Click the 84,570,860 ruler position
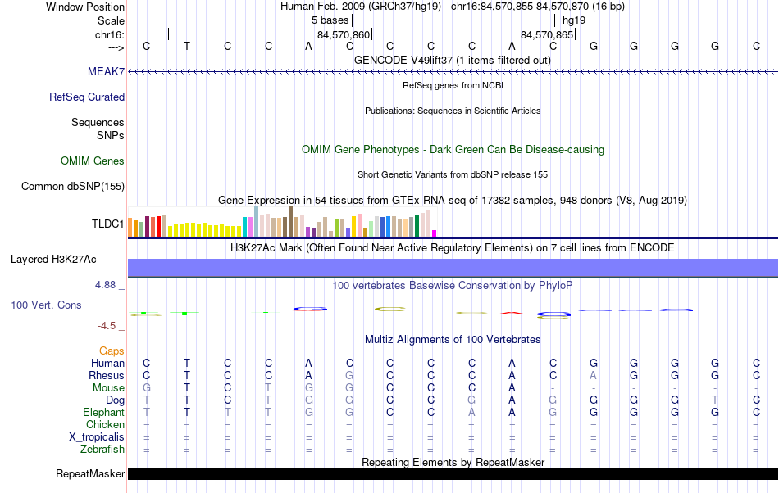This screenshot has width=779, height=493. [x=344, y=34]
